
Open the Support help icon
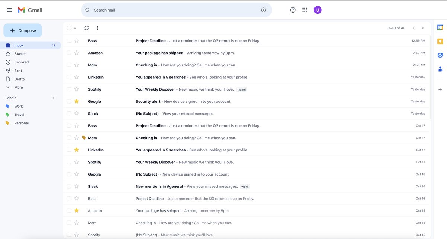point(293,10)
